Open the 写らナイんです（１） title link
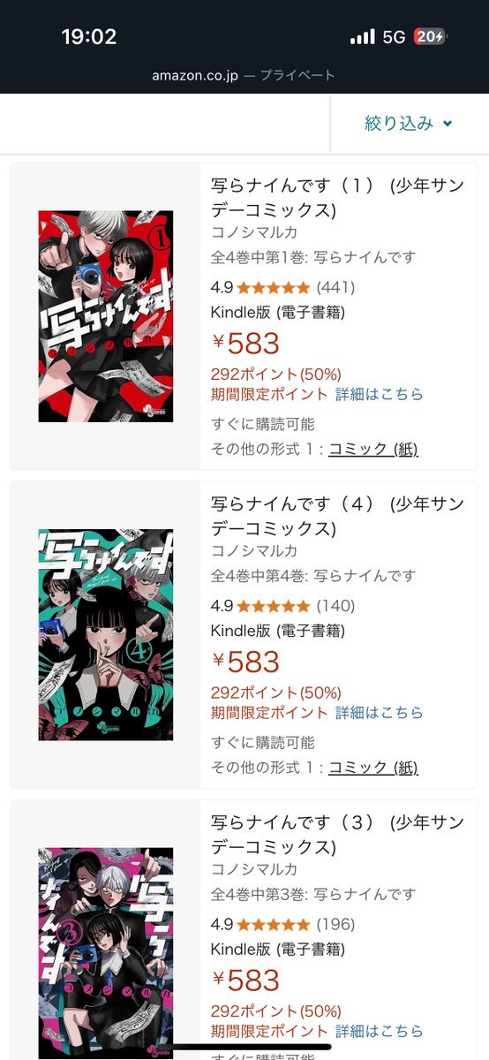This screenshot has height=1060, width=489. (x=337, y=198)
